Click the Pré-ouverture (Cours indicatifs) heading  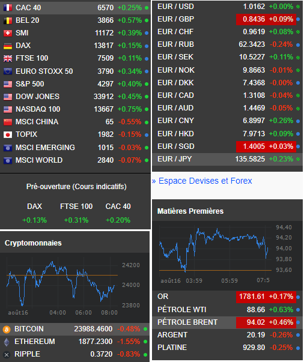(76, 187)
